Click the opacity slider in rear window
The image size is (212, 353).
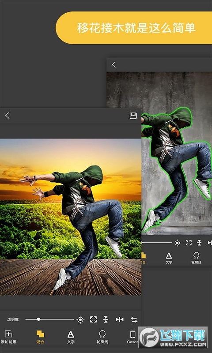coord(157,243)
